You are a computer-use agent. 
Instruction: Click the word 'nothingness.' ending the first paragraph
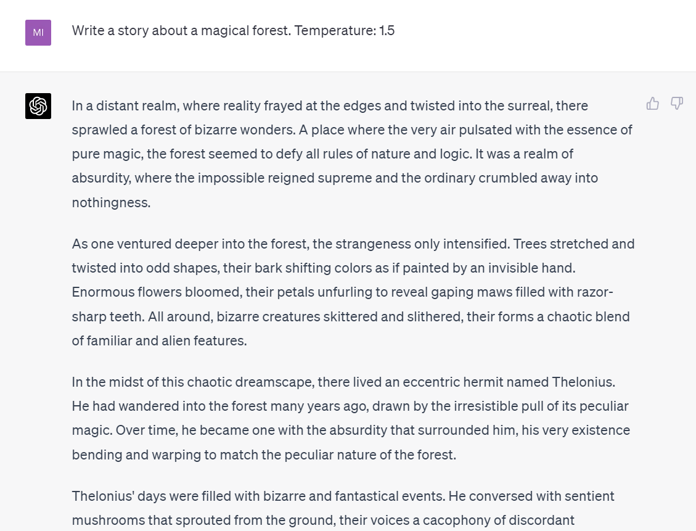[x=111, y=202]
